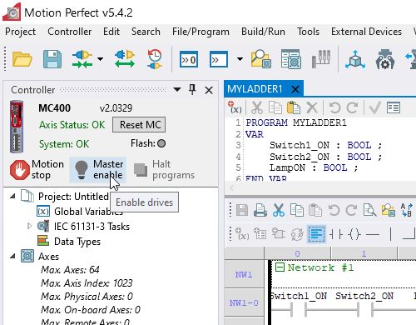Click the connect controller plug icon

point(82,59)
